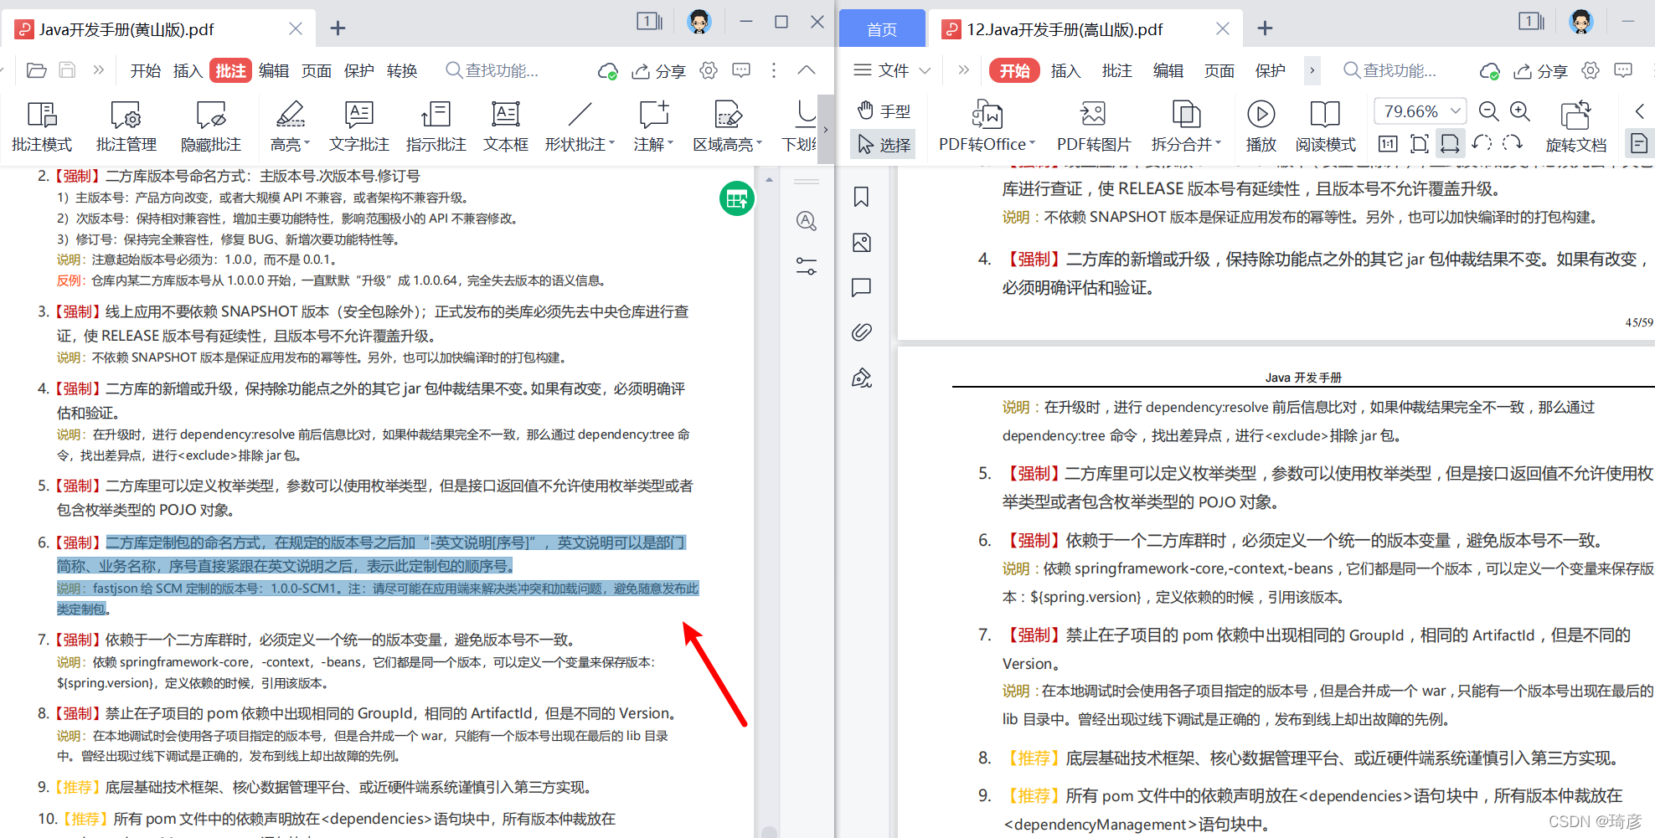Expand more ribbon tools in left window
The image size is (1655, 838).
pyautogui.click(x=825, y=129)
